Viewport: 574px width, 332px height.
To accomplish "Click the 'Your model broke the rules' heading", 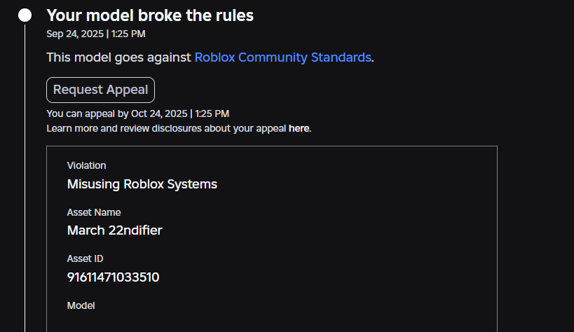I will (x=150, y=15).
